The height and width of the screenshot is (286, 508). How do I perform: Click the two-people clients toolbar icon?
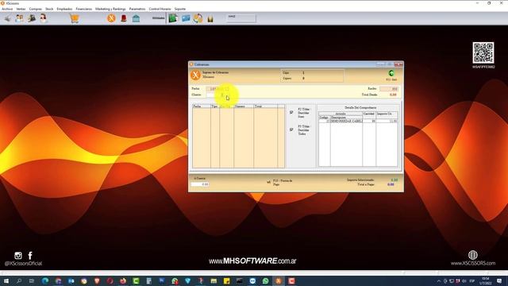pyautogui.click(x=19, y=18)
